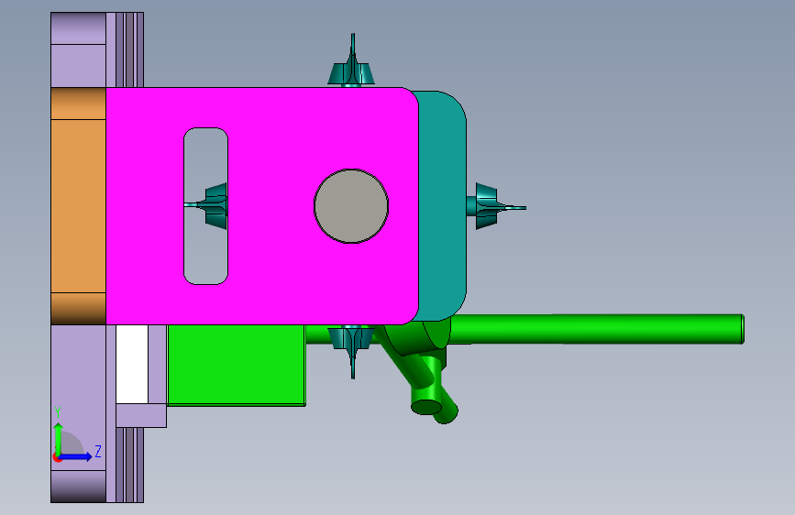Viewport: 795px width, 515px height.
Task: Click the teal constraint symbol below the plate
Action: [x=352, y=350]
